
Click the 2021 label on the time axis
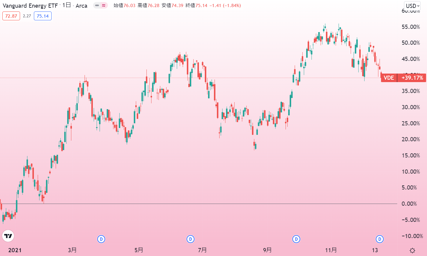point(15,250)
